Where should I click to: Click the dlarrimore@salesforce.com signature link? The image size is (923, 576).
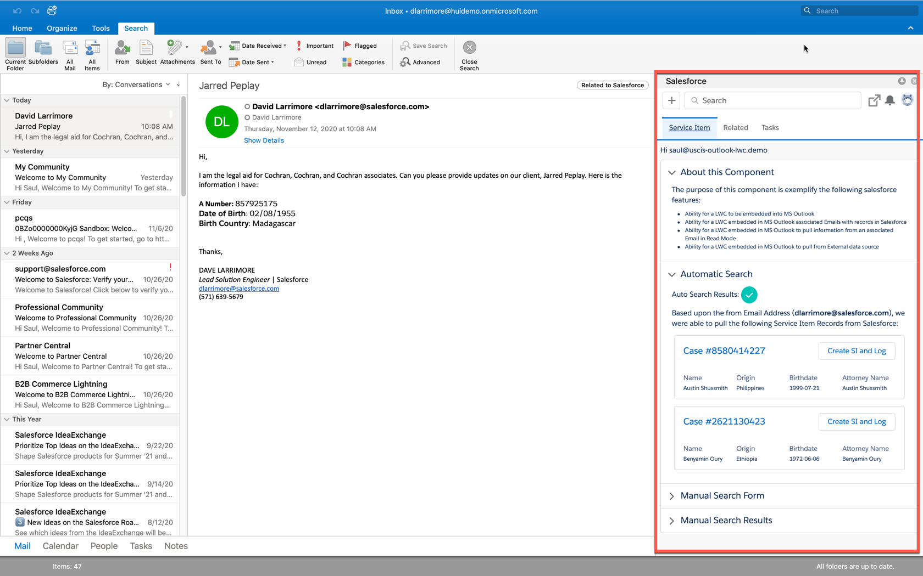238,289
